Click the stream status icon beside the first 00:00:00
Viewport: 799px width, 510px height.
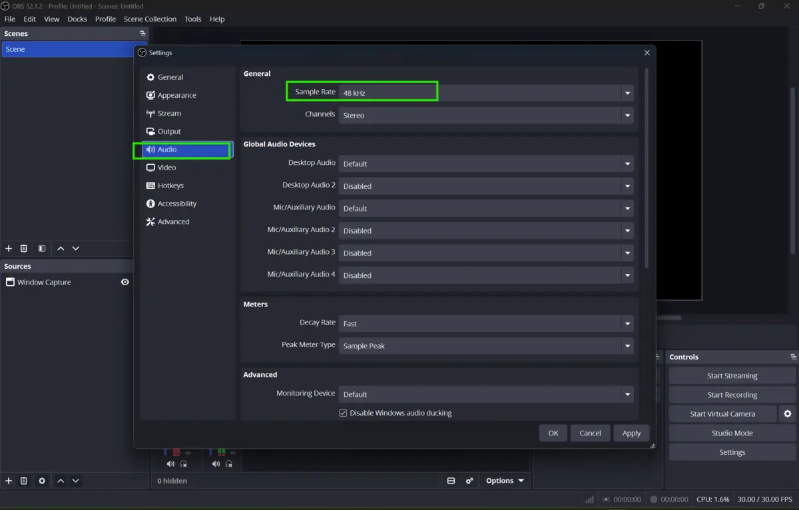click(606, 499)
